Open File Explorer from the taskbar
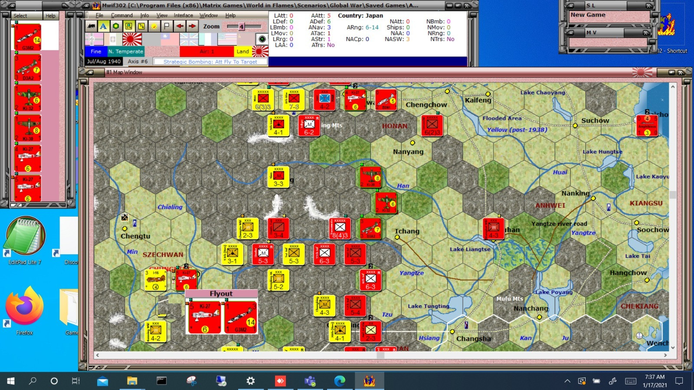 coord(132,381)
